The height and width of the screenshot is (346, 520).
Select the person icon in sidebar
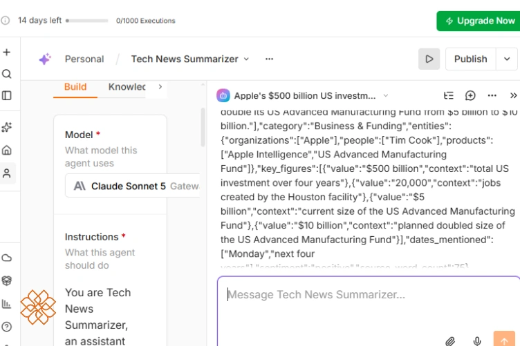pyautogui.click(x=7, y=173)
